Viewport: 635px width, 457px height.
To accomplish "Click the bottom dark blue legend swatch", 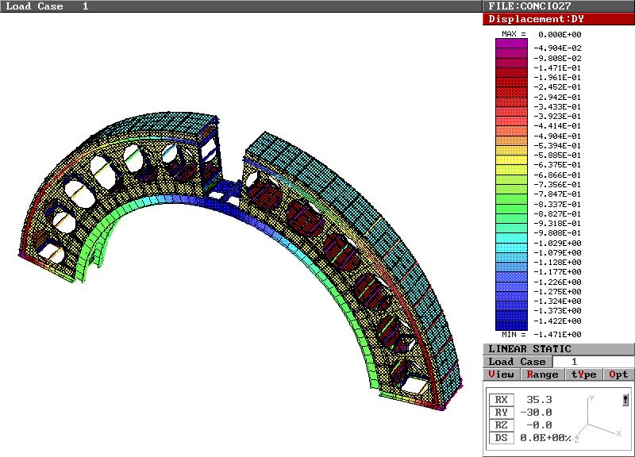I will (511, 325).
